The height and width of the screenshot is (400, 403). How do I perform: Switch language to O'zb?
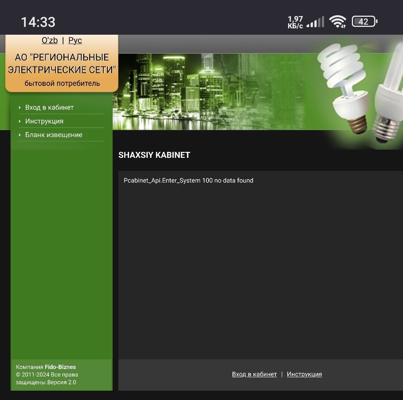[x=50, y=41]
